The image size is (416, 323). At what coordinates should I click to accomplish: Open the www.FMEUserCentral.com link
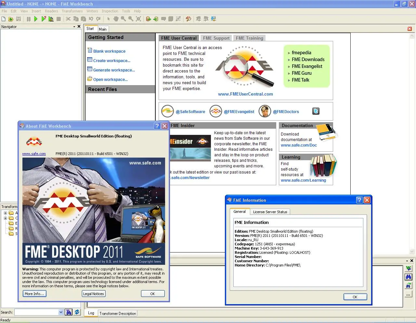pos(245,94)
